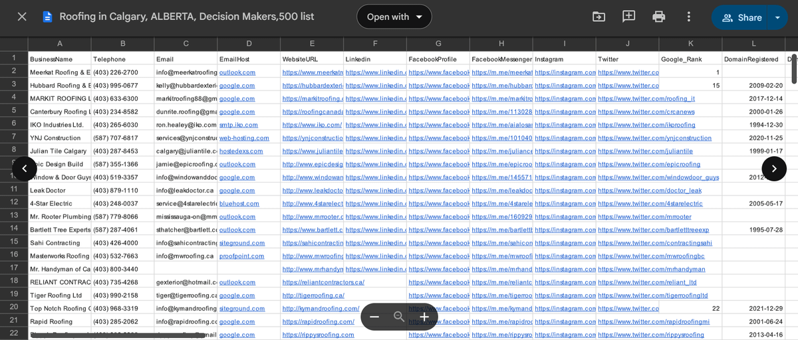The width and height of the screenshot is (798, 340).
Task: Open the http://tigerroofing.ca/ link
Action: point(313,296)
